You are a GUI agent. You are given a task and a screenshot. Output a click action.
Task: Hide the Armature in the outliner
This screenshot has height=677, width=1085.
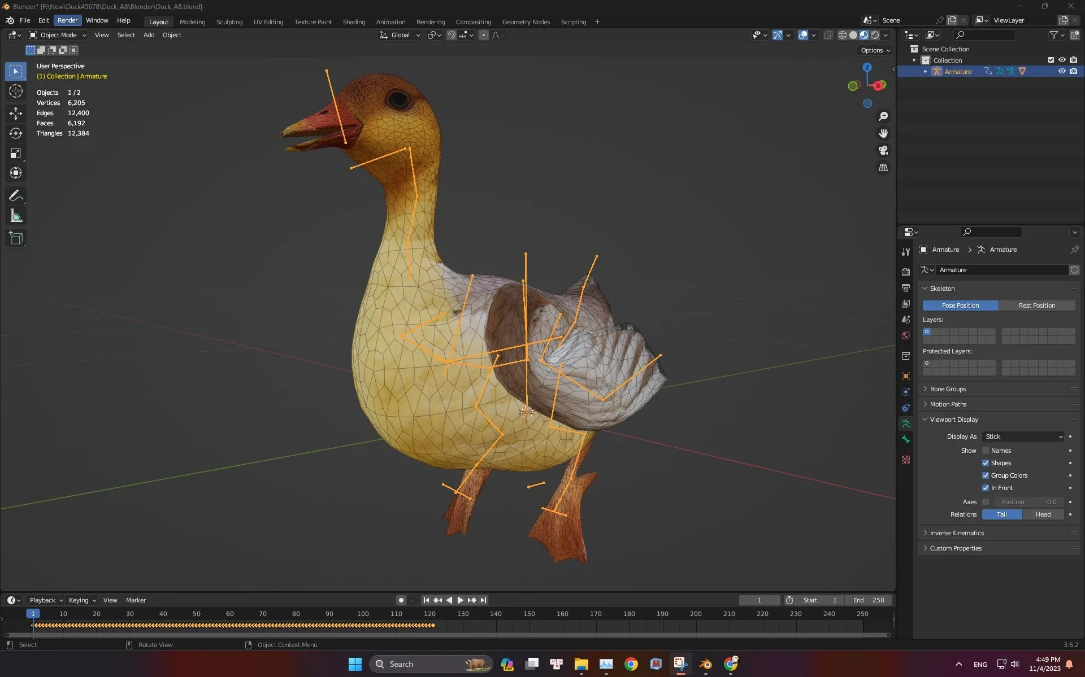pos(1062,71)
